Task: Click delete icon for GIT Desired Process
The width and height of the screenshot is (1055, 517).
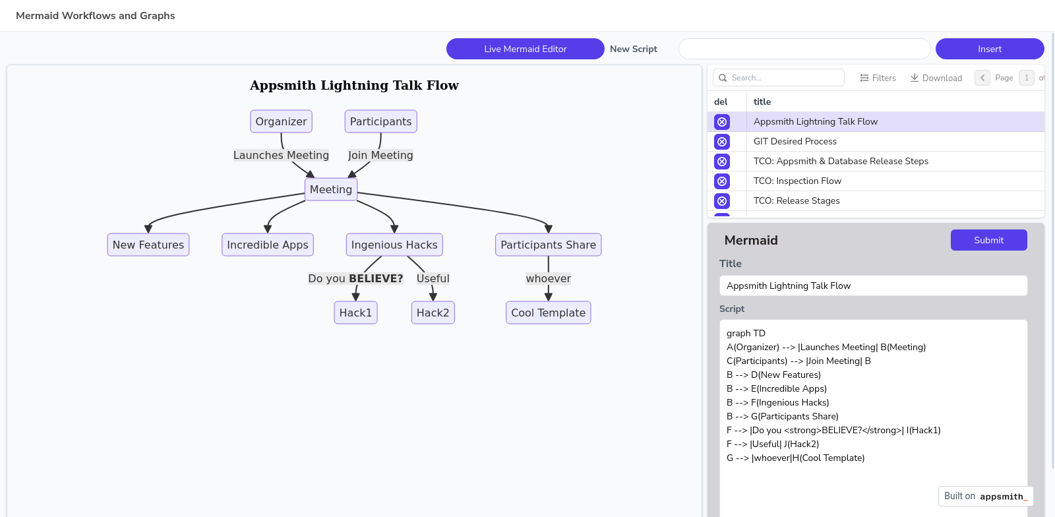Action: [722, 142]
